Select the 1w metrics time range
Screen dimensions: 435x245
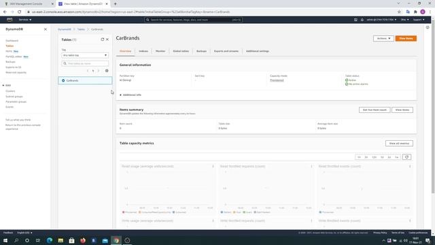point(396,157)
